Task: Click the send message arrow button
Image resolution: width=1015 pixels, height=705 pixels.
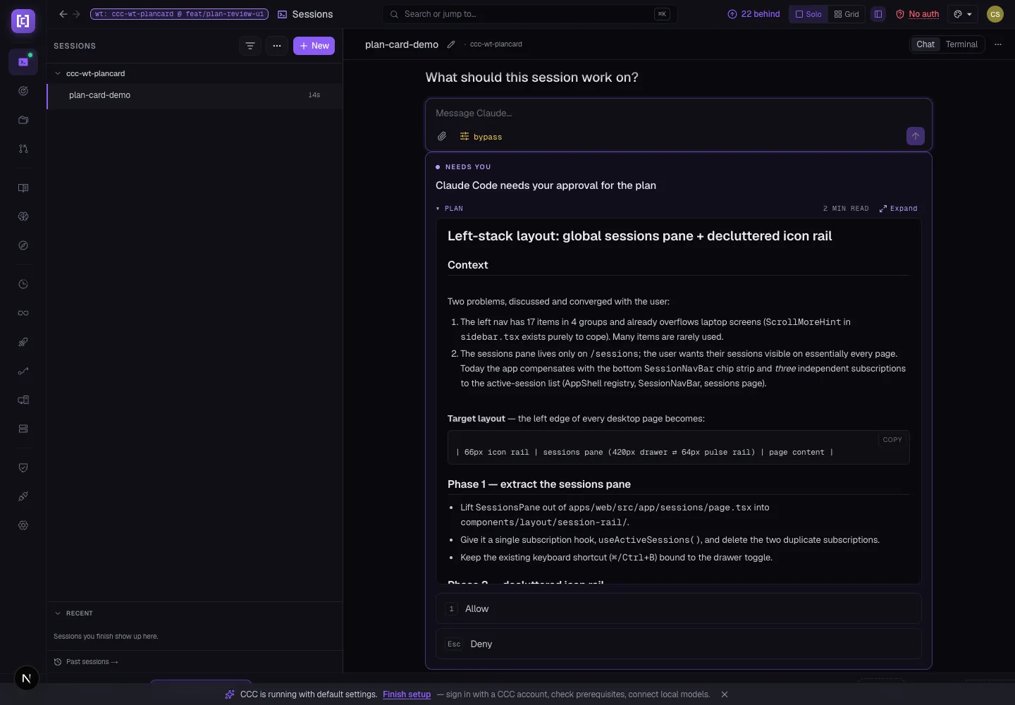Action: pos(915,136)
